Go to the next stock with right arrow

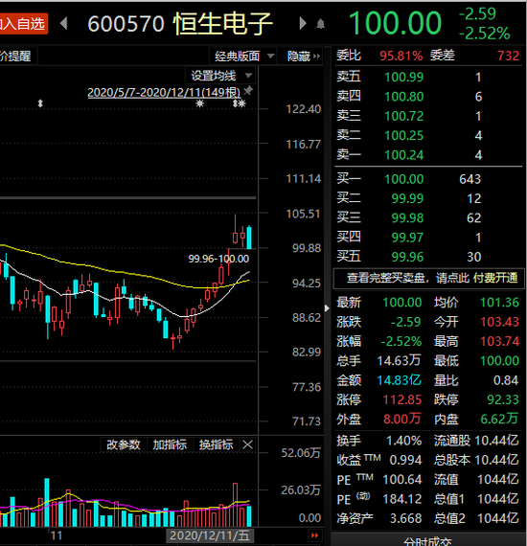tap(303, 24)
